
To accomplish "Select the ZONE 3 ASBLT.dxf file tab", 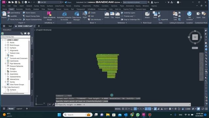I will pos(25,26).
